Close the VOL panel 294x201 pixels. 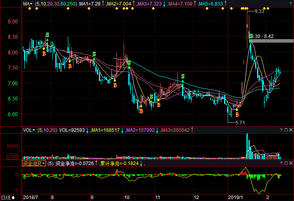coord(291,130)
